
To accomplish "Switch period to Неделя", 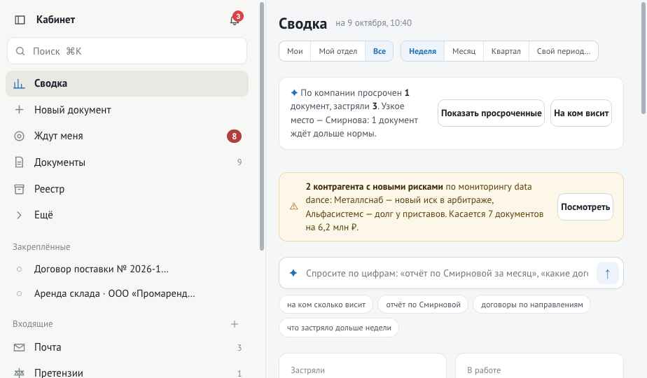I will [x=422, y=51].
